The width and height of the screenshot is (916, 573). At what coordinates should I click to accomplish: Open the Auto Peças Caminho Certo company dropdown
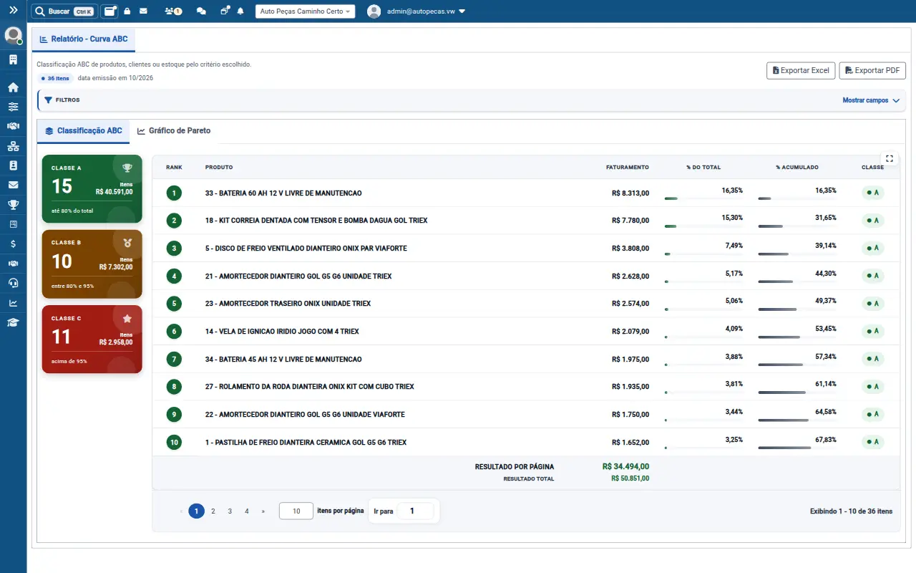point(305,11)
